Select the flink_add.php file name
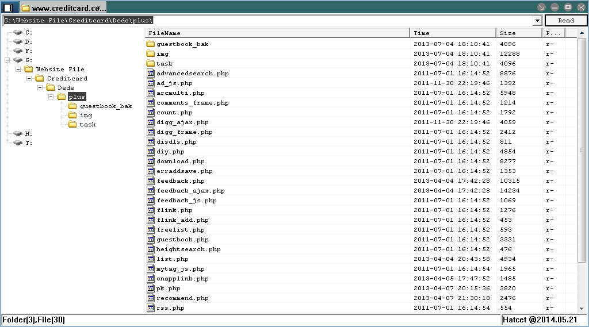 (x=182, y=220)
